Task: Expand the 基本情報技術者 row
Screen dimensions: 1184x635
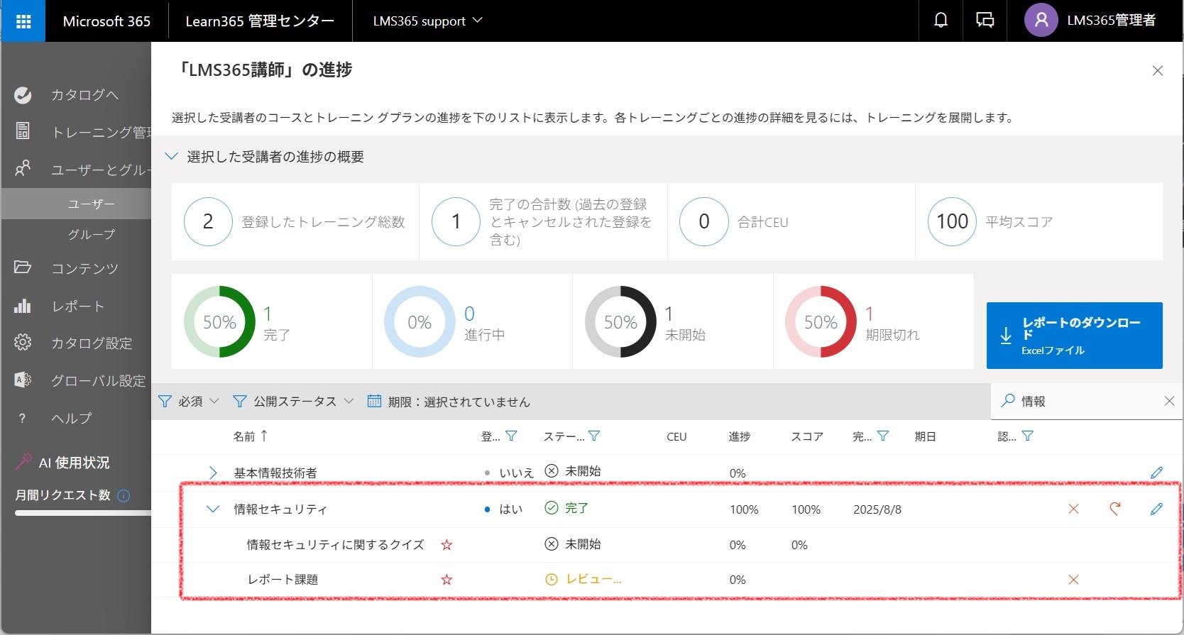Action: [213, 473]
